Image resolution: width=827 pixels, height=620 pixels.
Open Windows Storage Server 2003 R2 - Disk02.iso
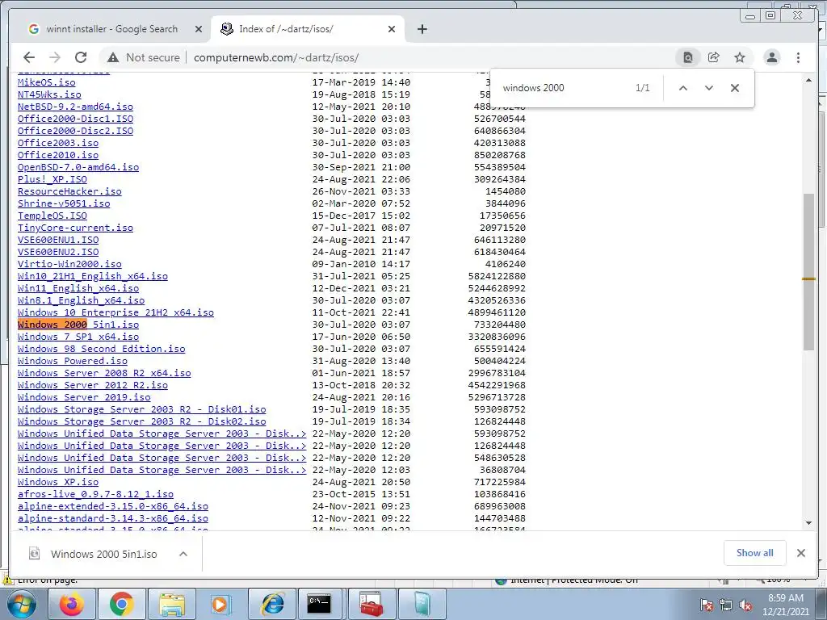coord(142,421)
